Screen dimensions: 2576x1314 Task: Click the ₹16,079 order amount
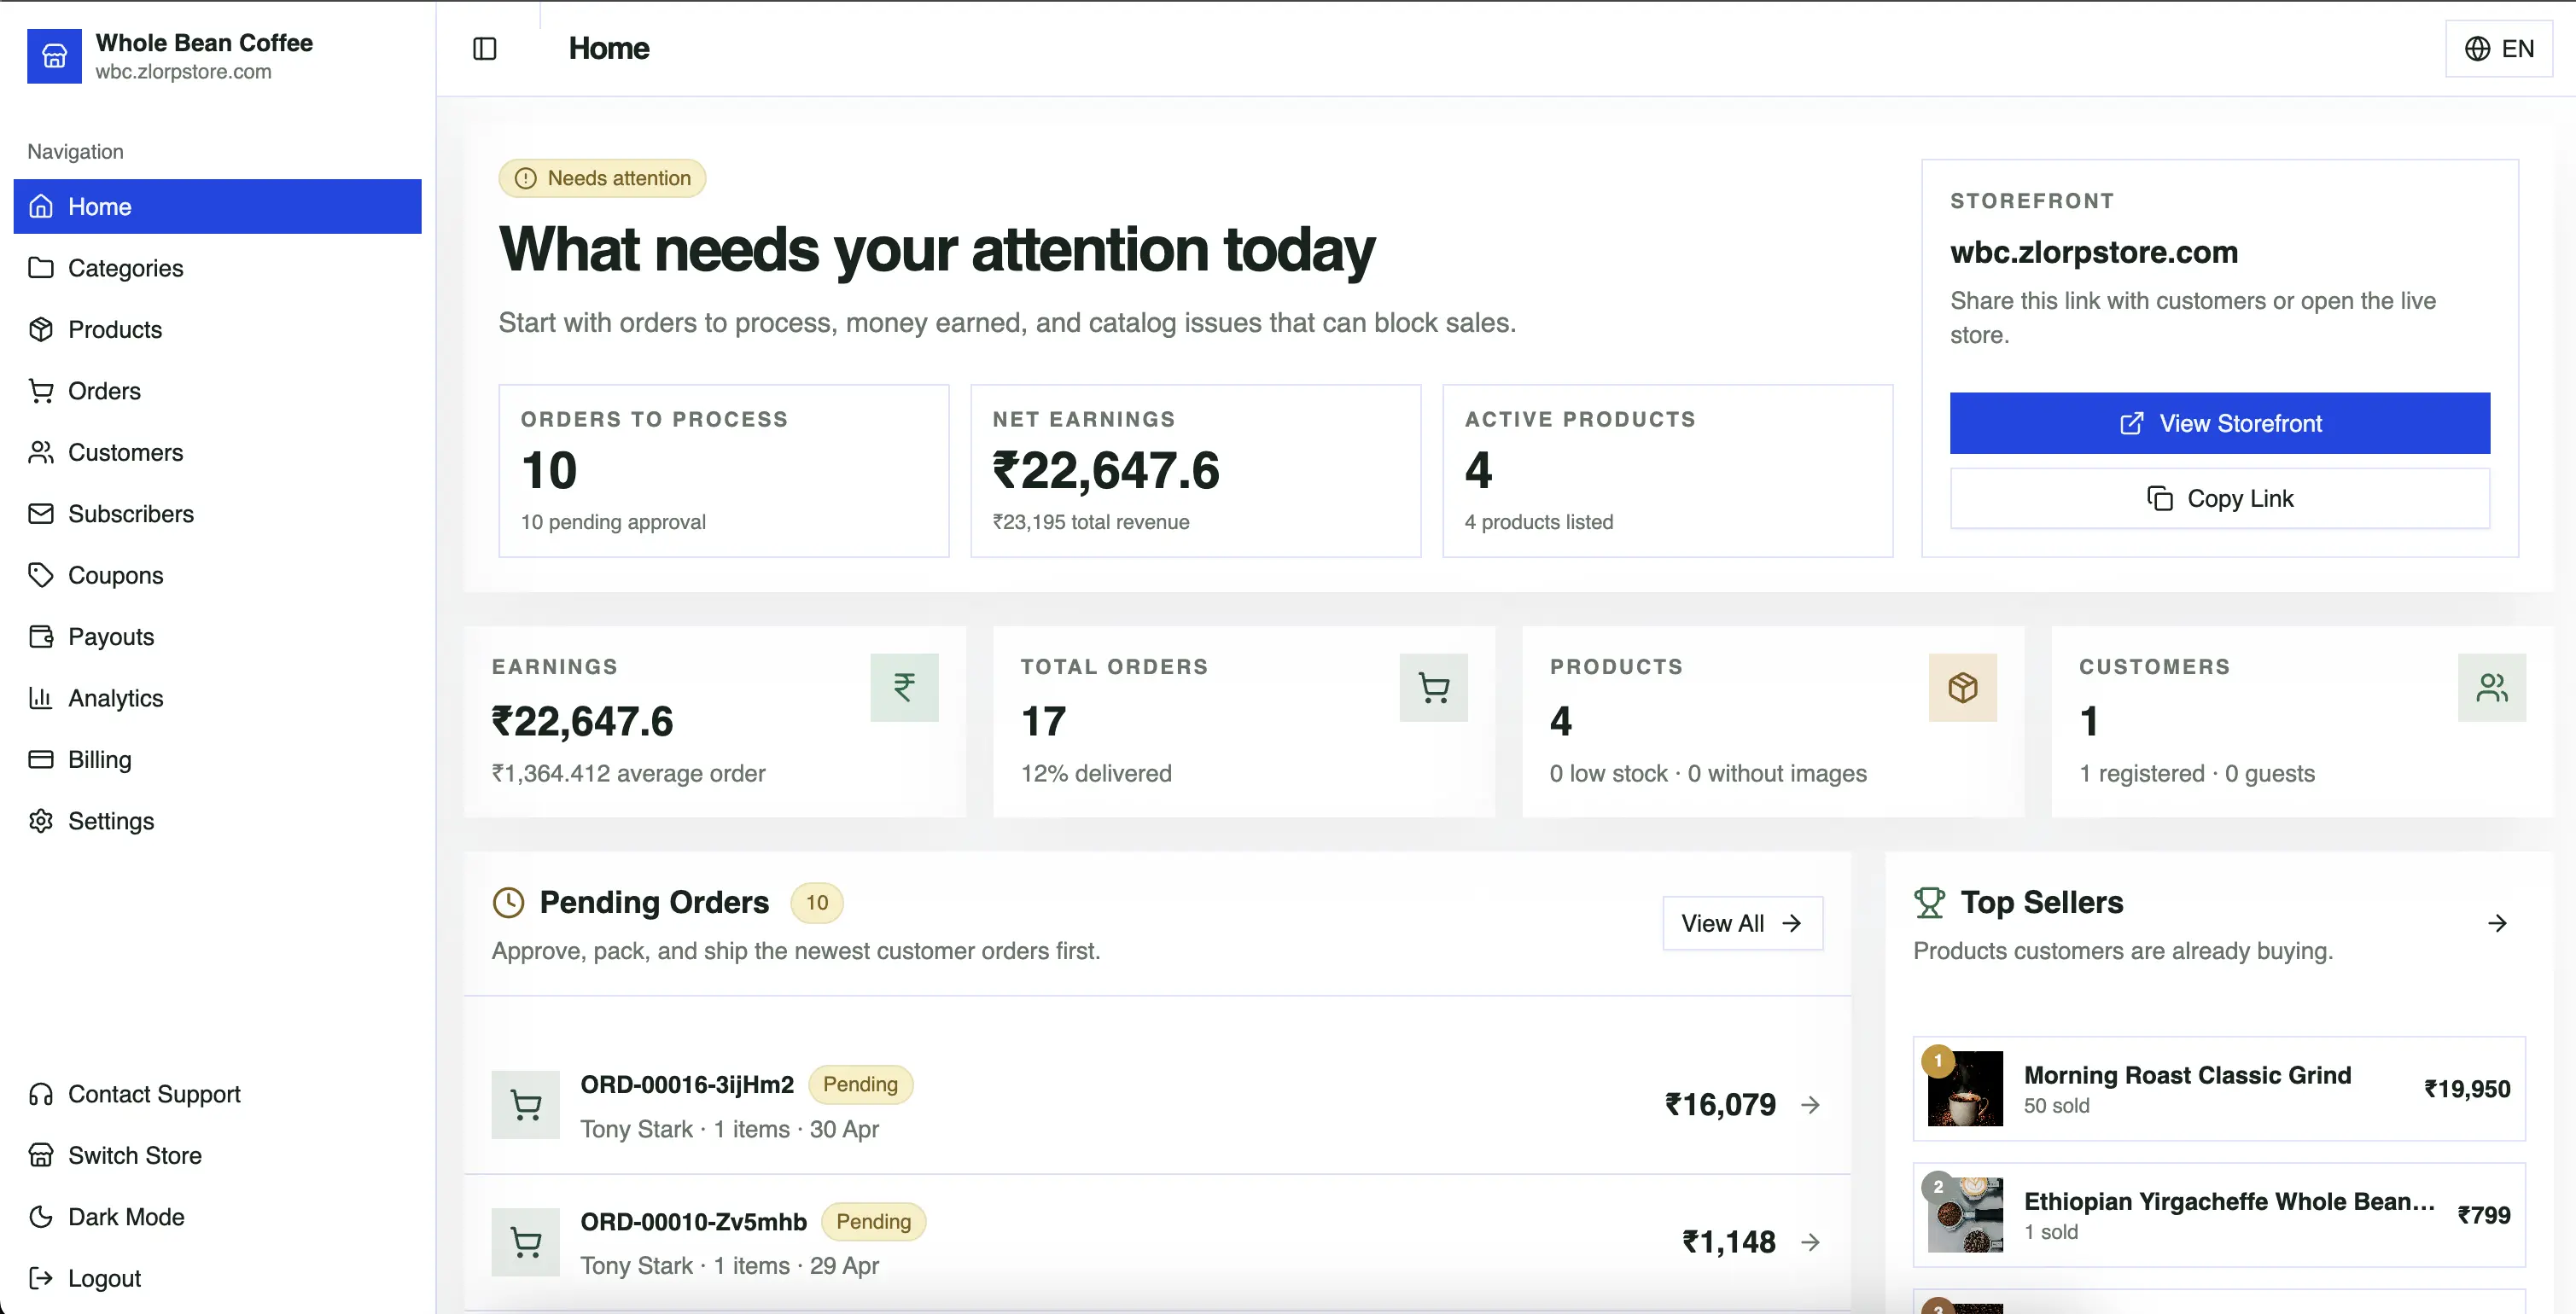pos(1720,1105)
